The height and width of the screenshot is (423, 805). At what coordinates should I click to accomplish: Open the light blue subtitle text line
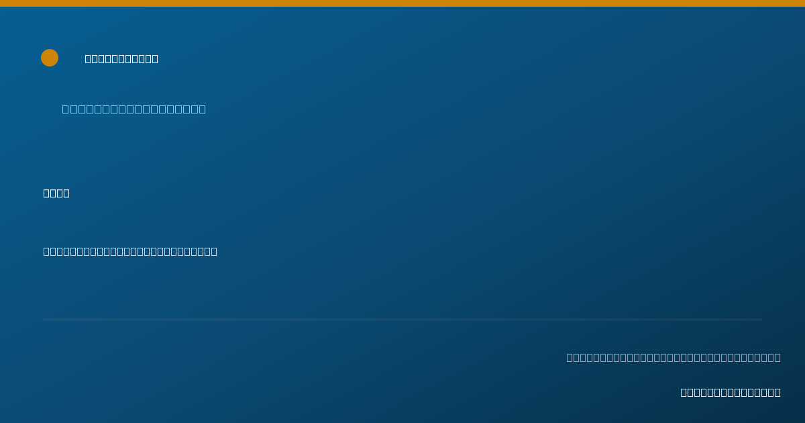tap(134, 109)
